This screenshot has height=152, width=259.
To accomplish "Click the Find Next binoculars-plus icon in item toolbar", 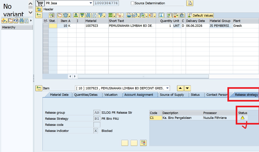I will coord(95,15).
